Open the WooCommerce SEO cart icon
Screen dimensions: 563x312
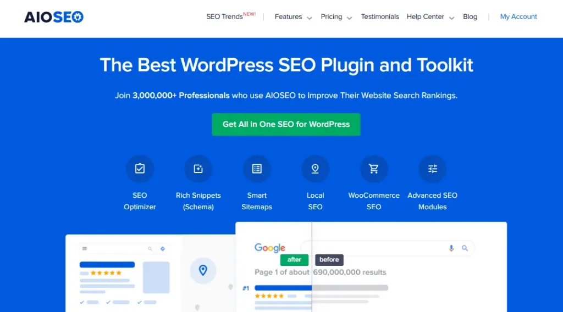pos(374,169)
